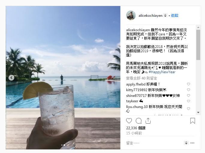
Task: Open comments with the speech bubble icon
Action: [x=138, y=121]
